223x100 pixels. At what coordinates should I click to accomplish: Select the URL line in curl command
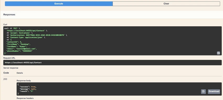tap(27, 30)
